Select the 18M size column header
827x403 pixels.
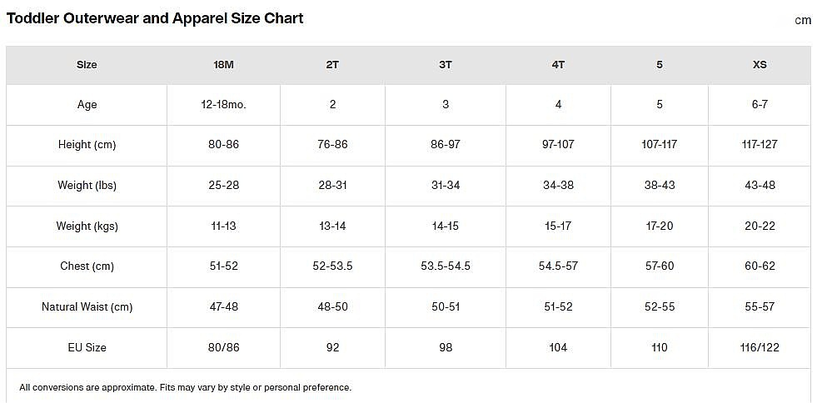click(x=223, y=64)
